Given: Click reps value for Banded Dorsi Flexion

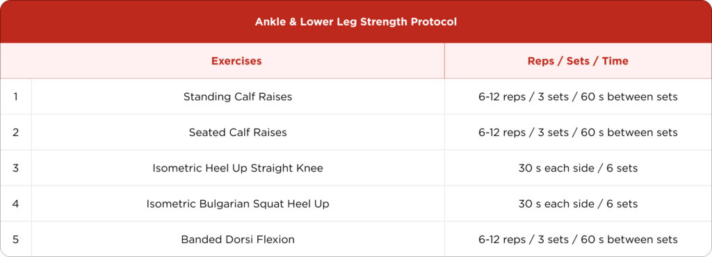Looking at the screenshot, I should click(x=578, y=240).
